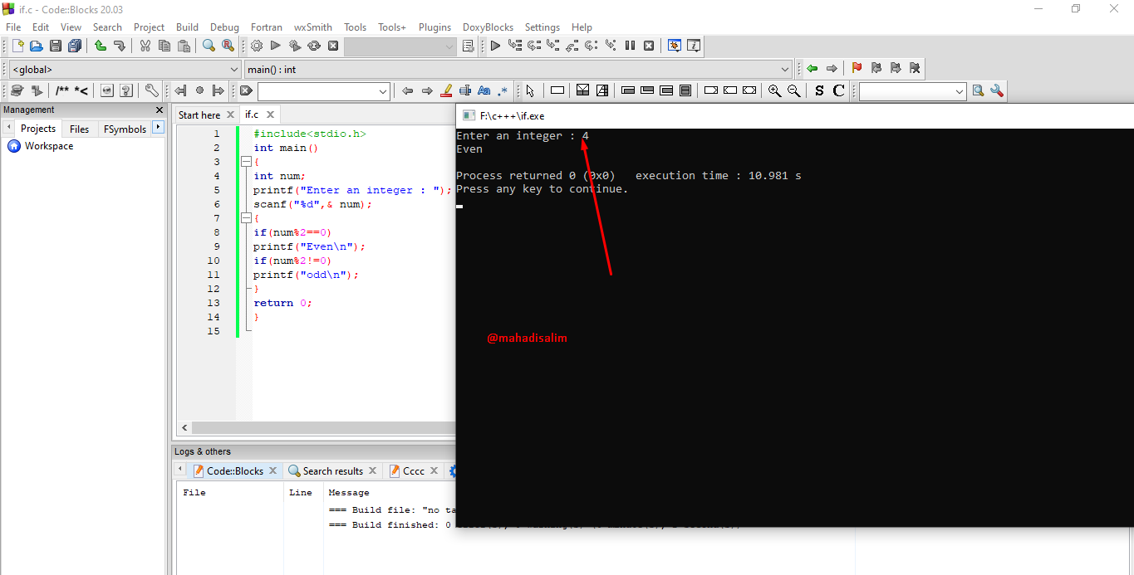Close the Management panel

[160, 110]
